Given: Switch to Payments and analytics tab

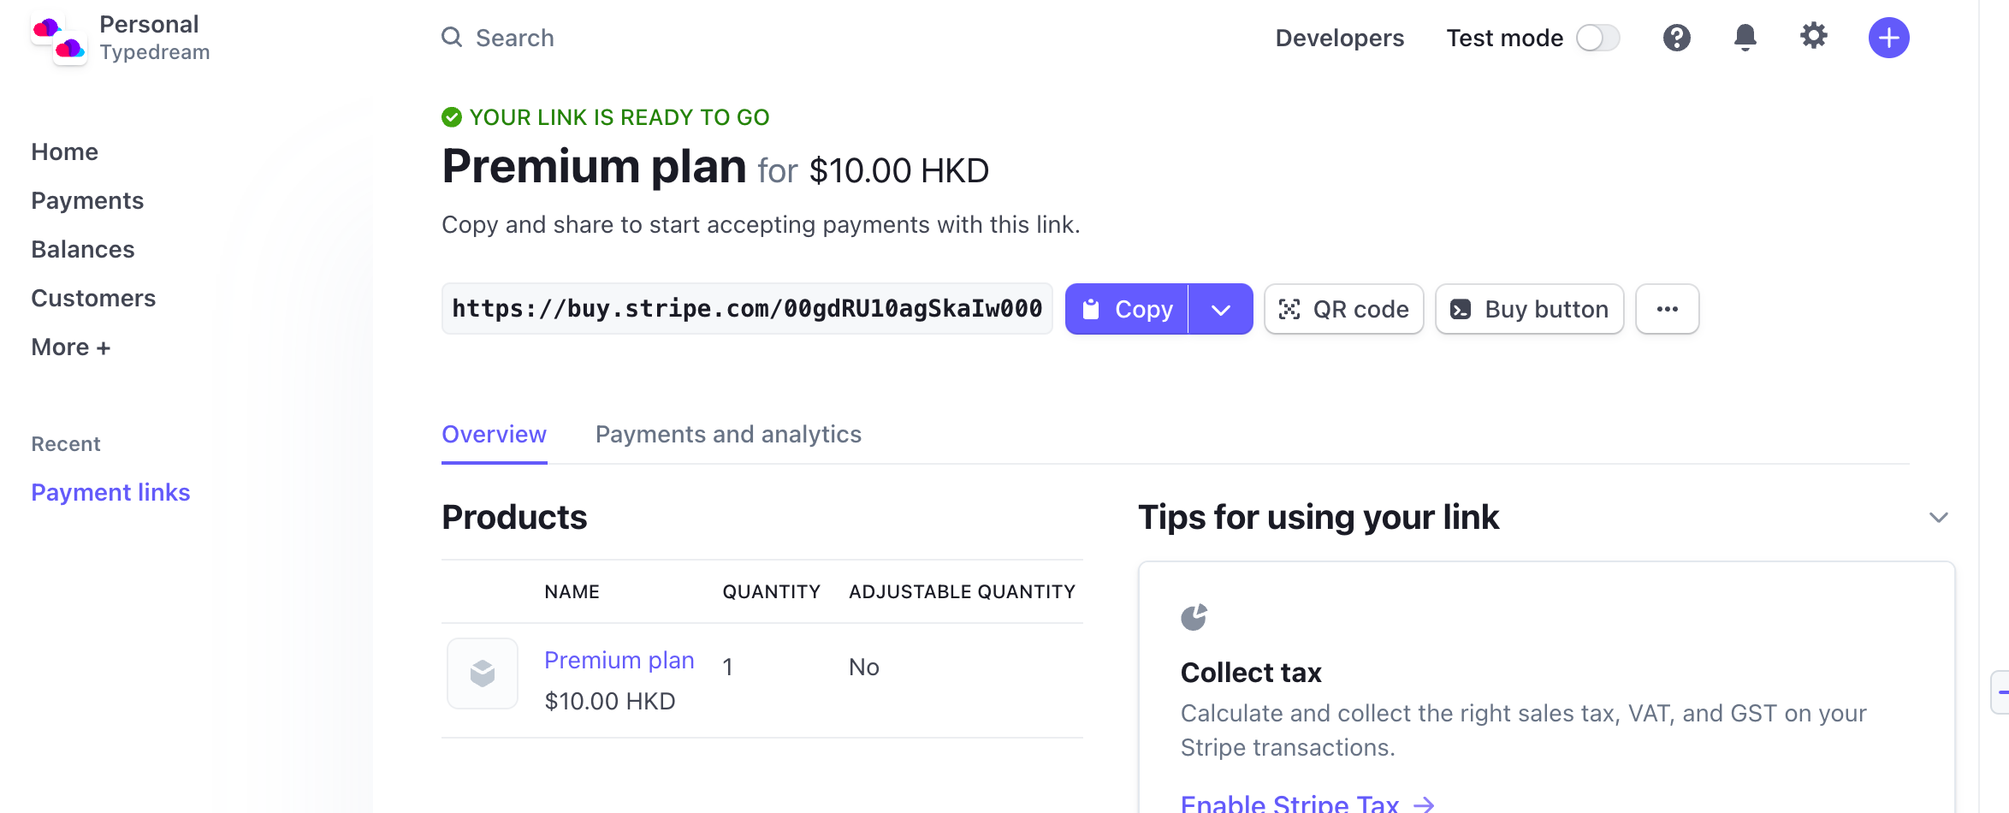Looking at the screenshot, I should click(728, 435).
